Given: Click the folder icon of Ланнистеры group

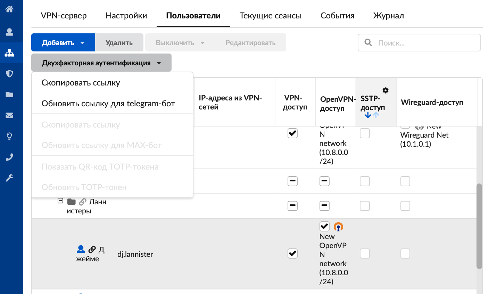Looking at the screenshot, I should 72,202.
